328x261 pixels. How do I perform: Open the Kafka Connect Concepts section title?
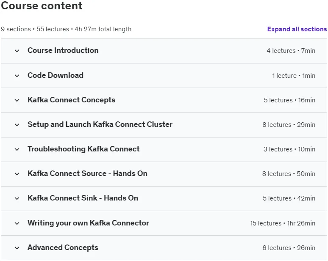(x=71, y=100)
